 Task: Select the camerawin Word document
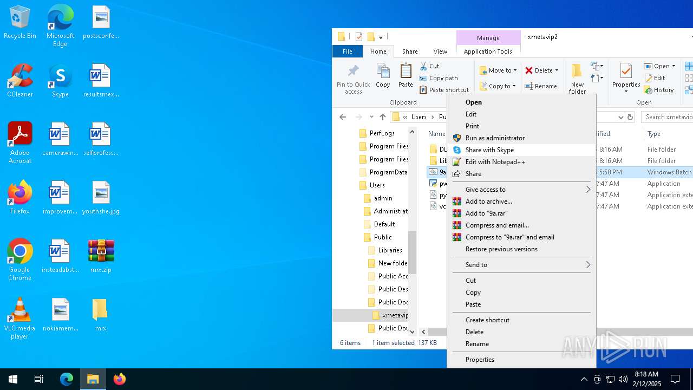coord(60,140)
